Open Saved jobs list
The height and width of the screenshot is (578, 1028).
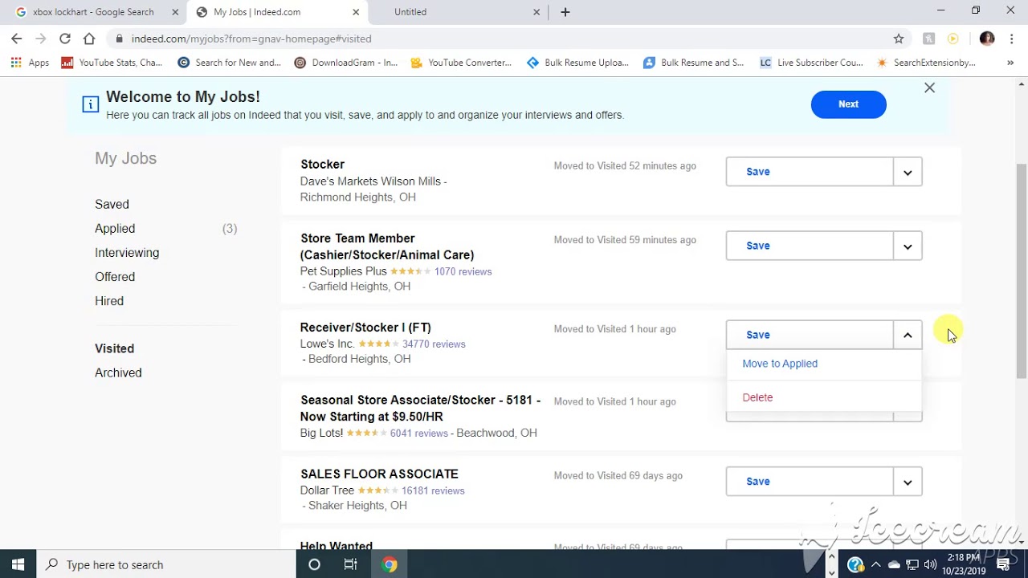pos(112,204)
